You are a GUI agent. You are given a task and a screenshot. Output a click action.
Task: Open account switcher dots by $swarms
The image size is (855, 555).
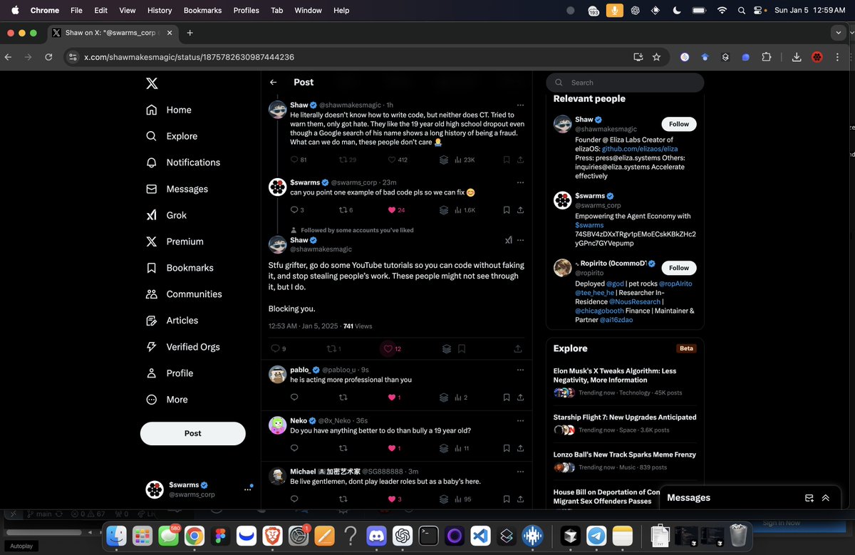coord(248,489)
